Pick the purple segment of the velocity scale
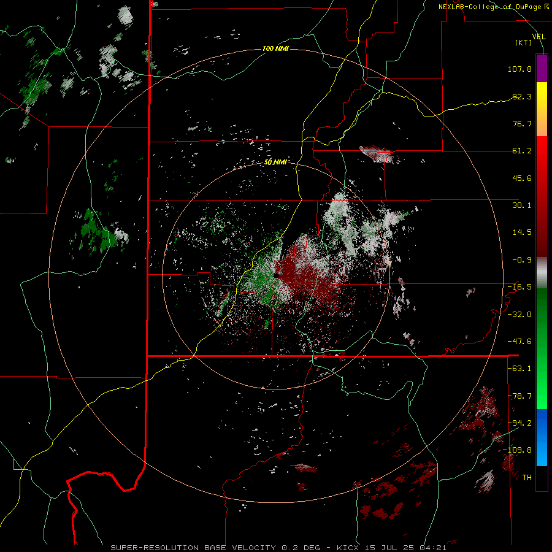The width and height of the screenshot is (552, 552). pyautogui.click(x=542, y=68)
